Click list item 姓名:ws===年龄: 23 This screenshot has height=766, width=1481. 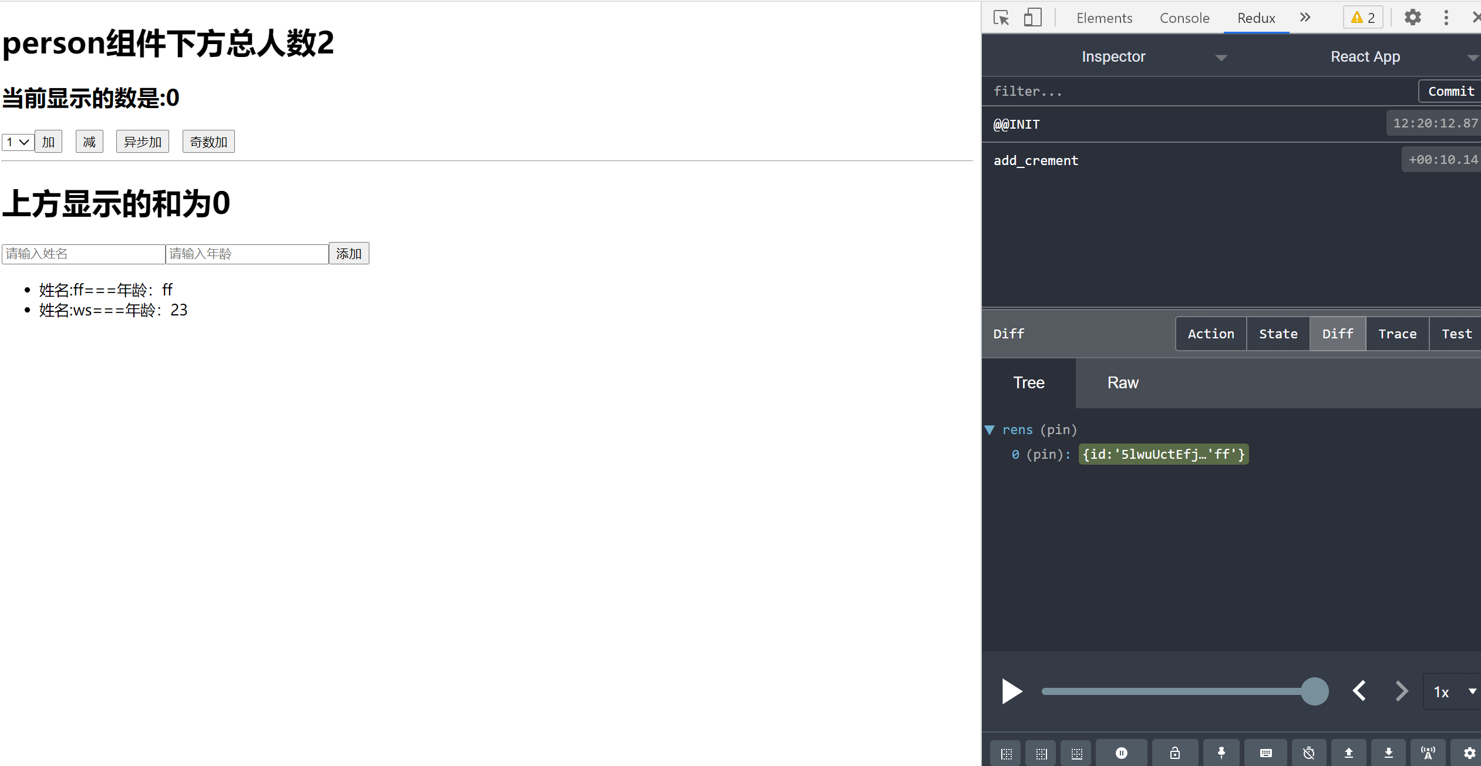click(113, 310)
